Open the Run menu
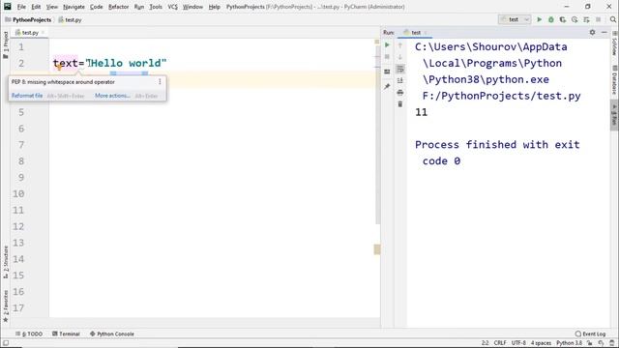The height and width of the screenshot is (348, 619). pyautogui.click(x=139, y=7)
